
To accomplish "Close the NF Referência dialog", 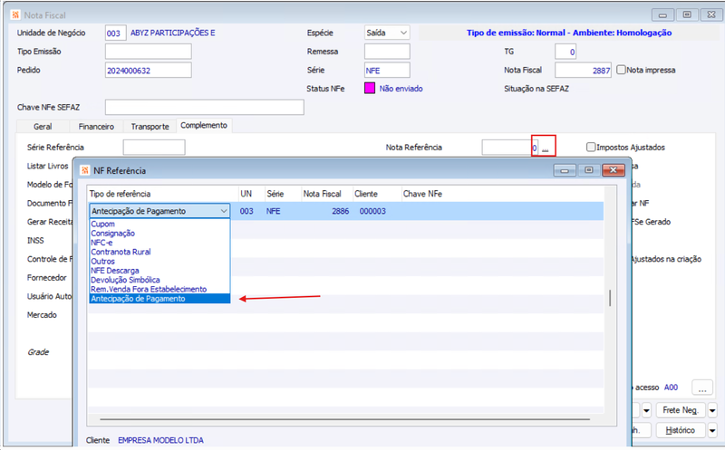I will click(x=614, y=170).
